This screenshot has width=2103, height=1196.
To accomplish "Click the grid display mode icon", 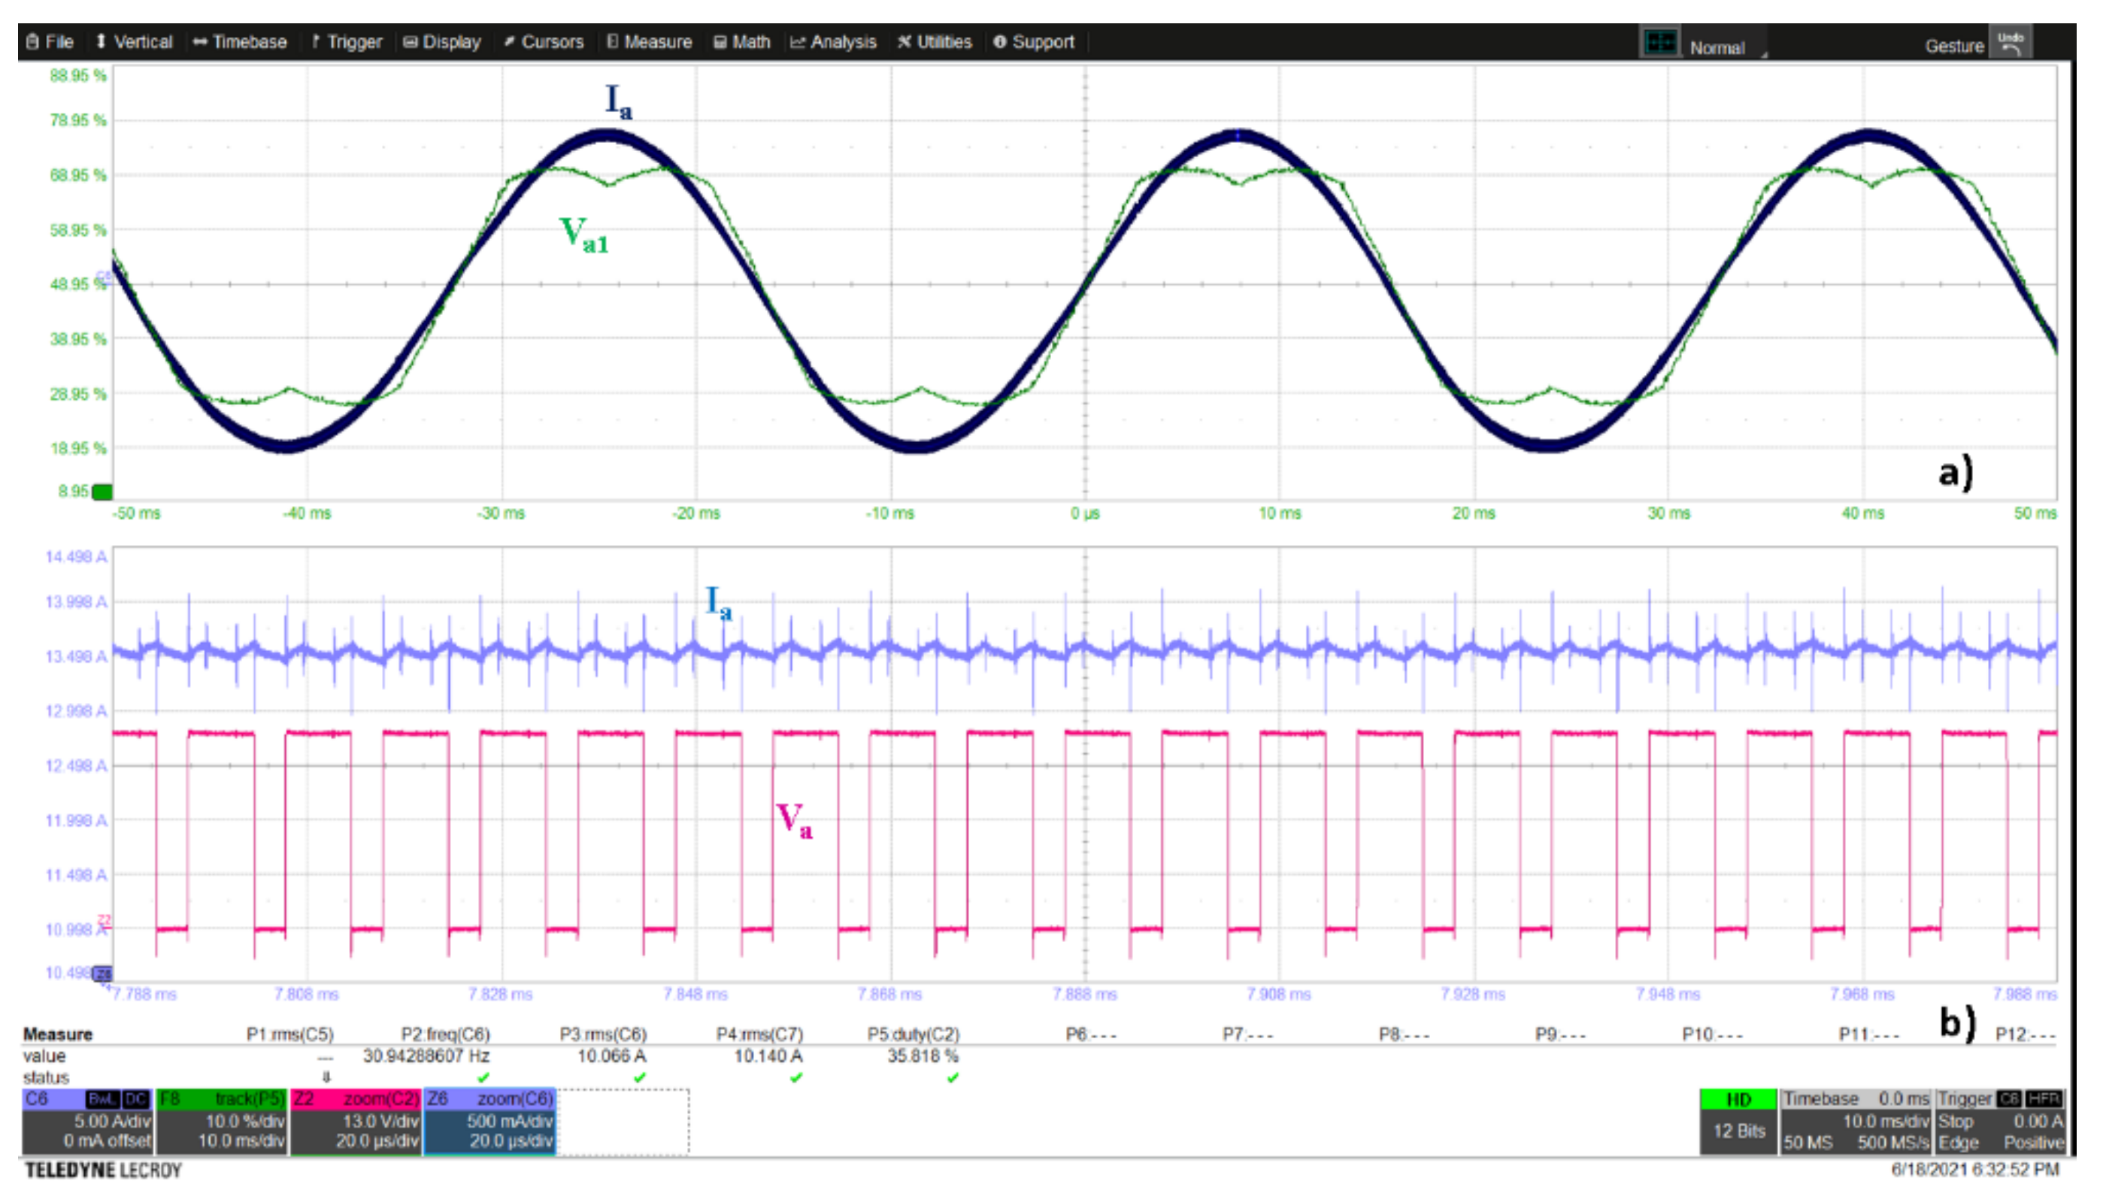I will click(x=1659, y=43).
